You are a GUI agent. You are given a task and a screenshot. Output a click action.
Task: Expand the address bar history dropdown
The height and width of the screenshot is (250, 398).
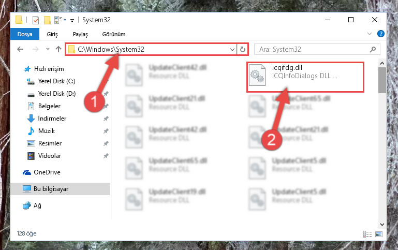232,50
